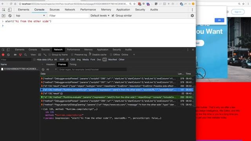
Task: Open console settings gear
Action: (x=192, y=16)
